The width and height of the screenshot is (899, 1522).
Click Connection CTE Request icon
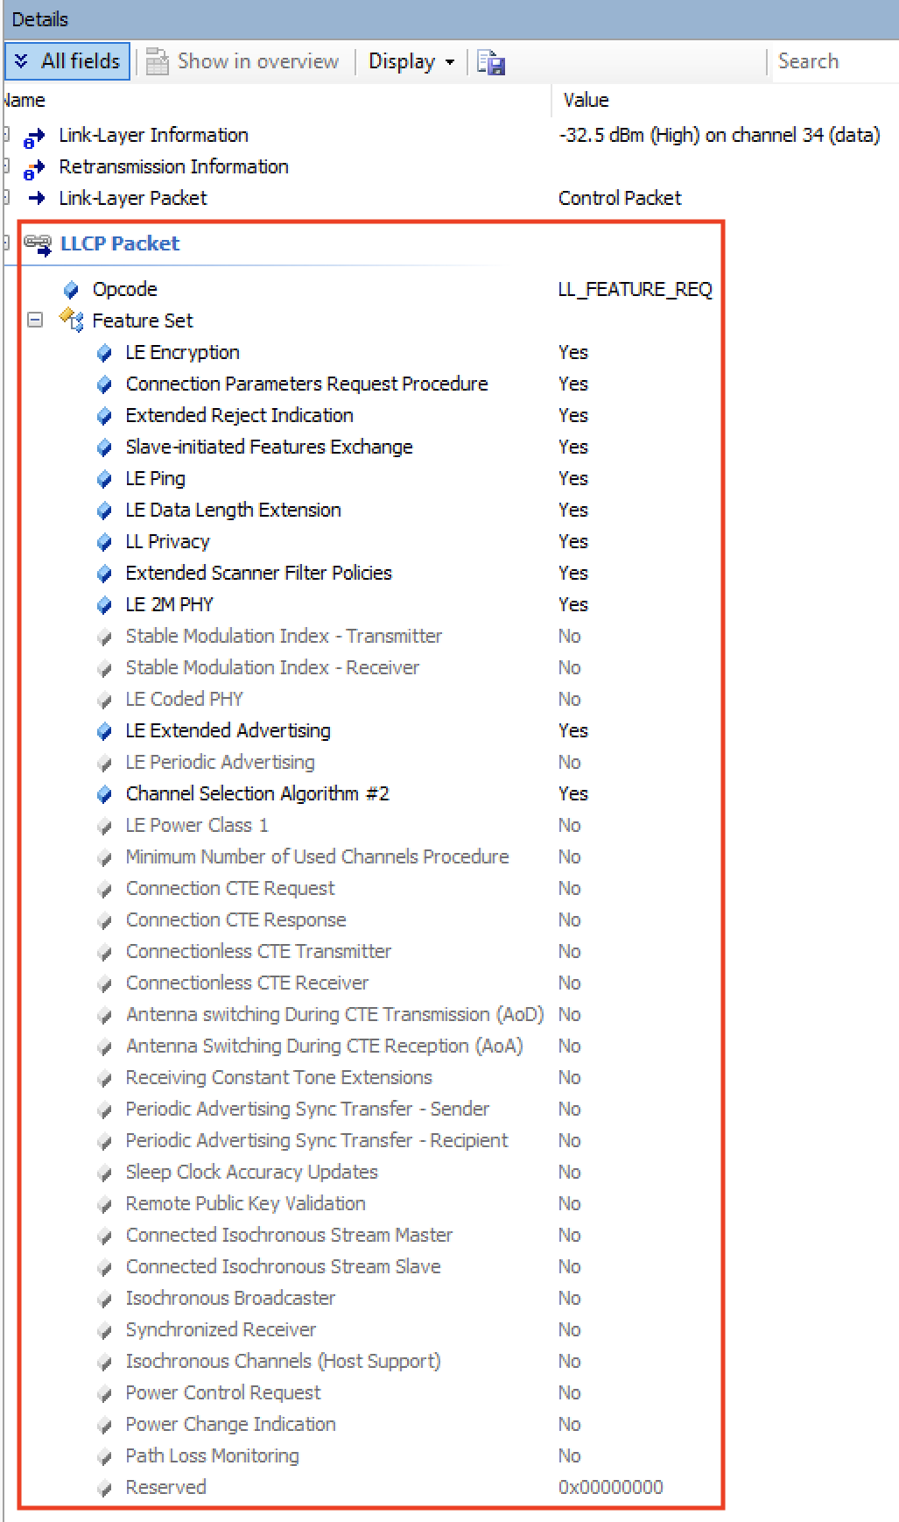[x=104, y=889]
